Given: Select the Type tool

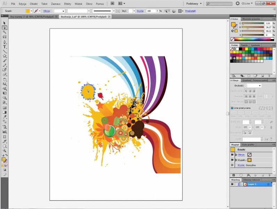Looking at the screenshot, I should point(5,47).
